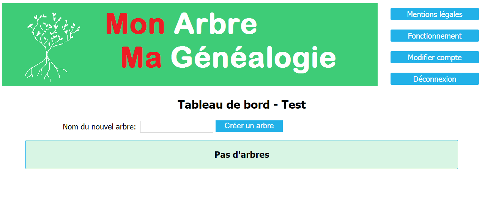Open the Fonctionnement help page
The width and height of the screenshot is (482, 218).
[435, 36]
